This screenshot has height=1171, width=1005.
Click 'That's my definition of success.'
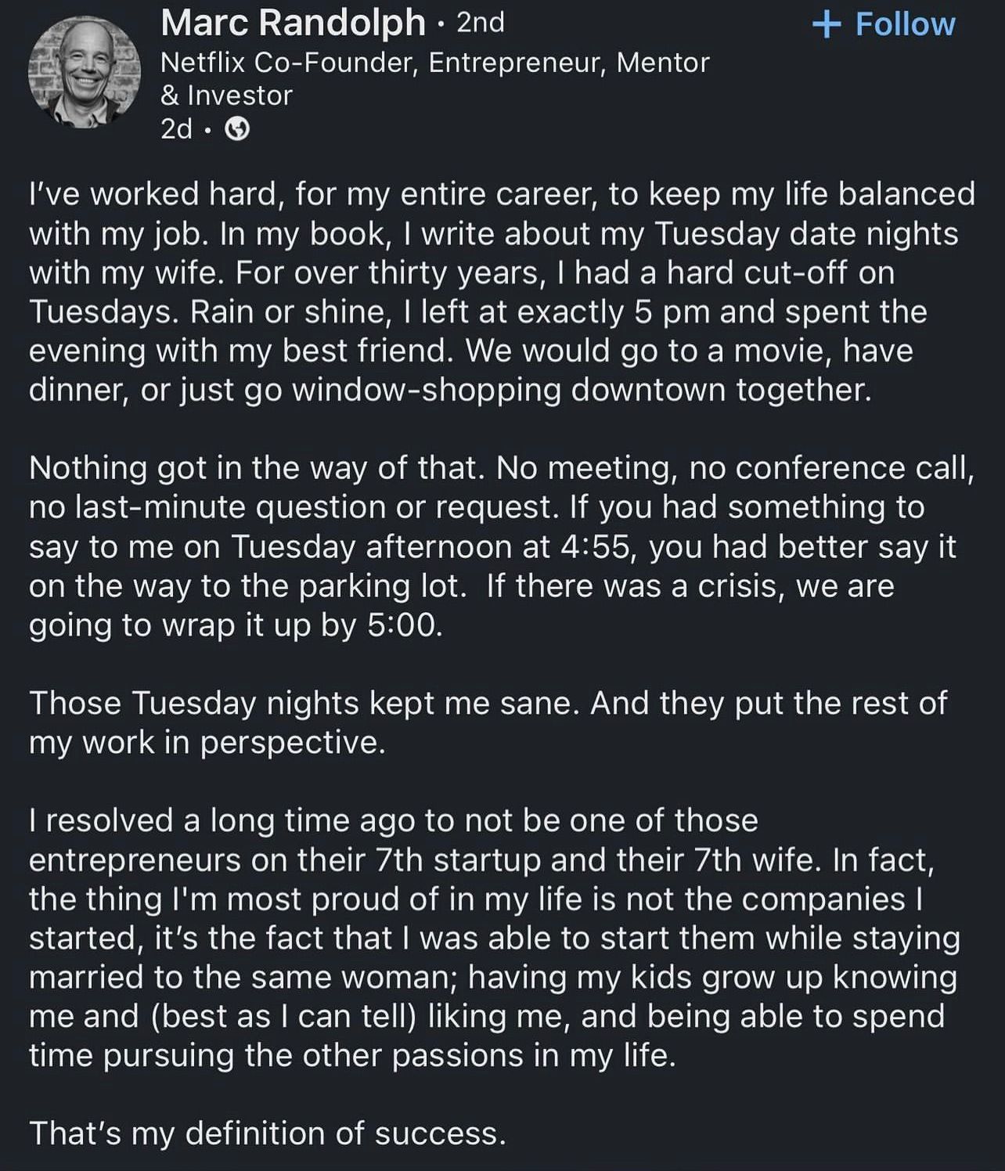click(268, 1133)
